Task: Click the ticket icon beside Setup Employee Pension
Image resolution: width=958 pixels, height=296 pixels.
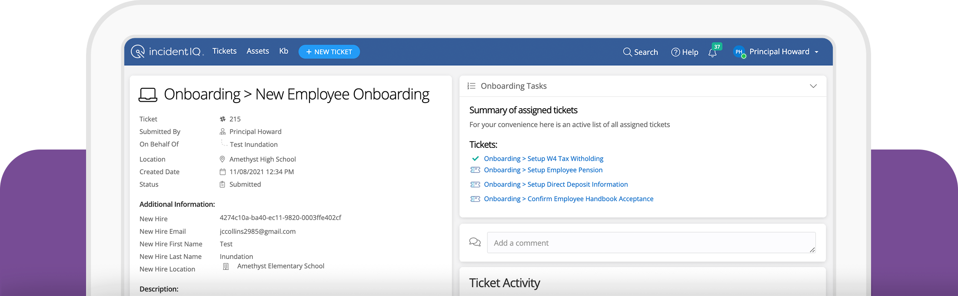Action: tap(475, 170)
